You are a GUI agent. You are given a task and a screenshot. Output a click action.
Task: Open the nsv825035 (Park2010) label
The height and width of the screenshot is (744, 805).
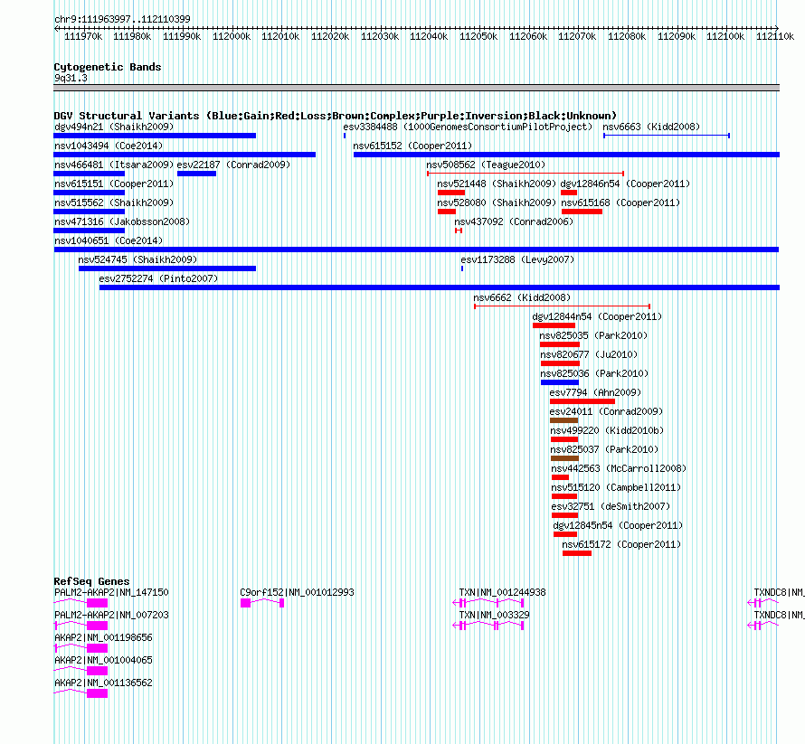click(593, 335)
